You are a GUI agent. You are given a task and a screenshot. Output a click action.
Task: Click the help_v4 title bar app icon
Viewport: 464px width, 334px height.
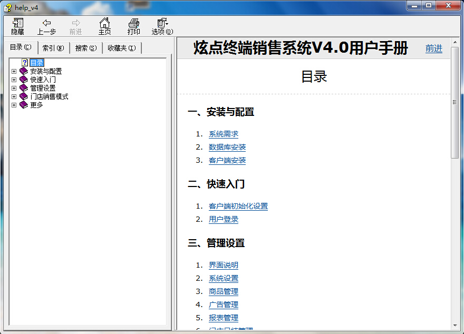click(8, 7)
